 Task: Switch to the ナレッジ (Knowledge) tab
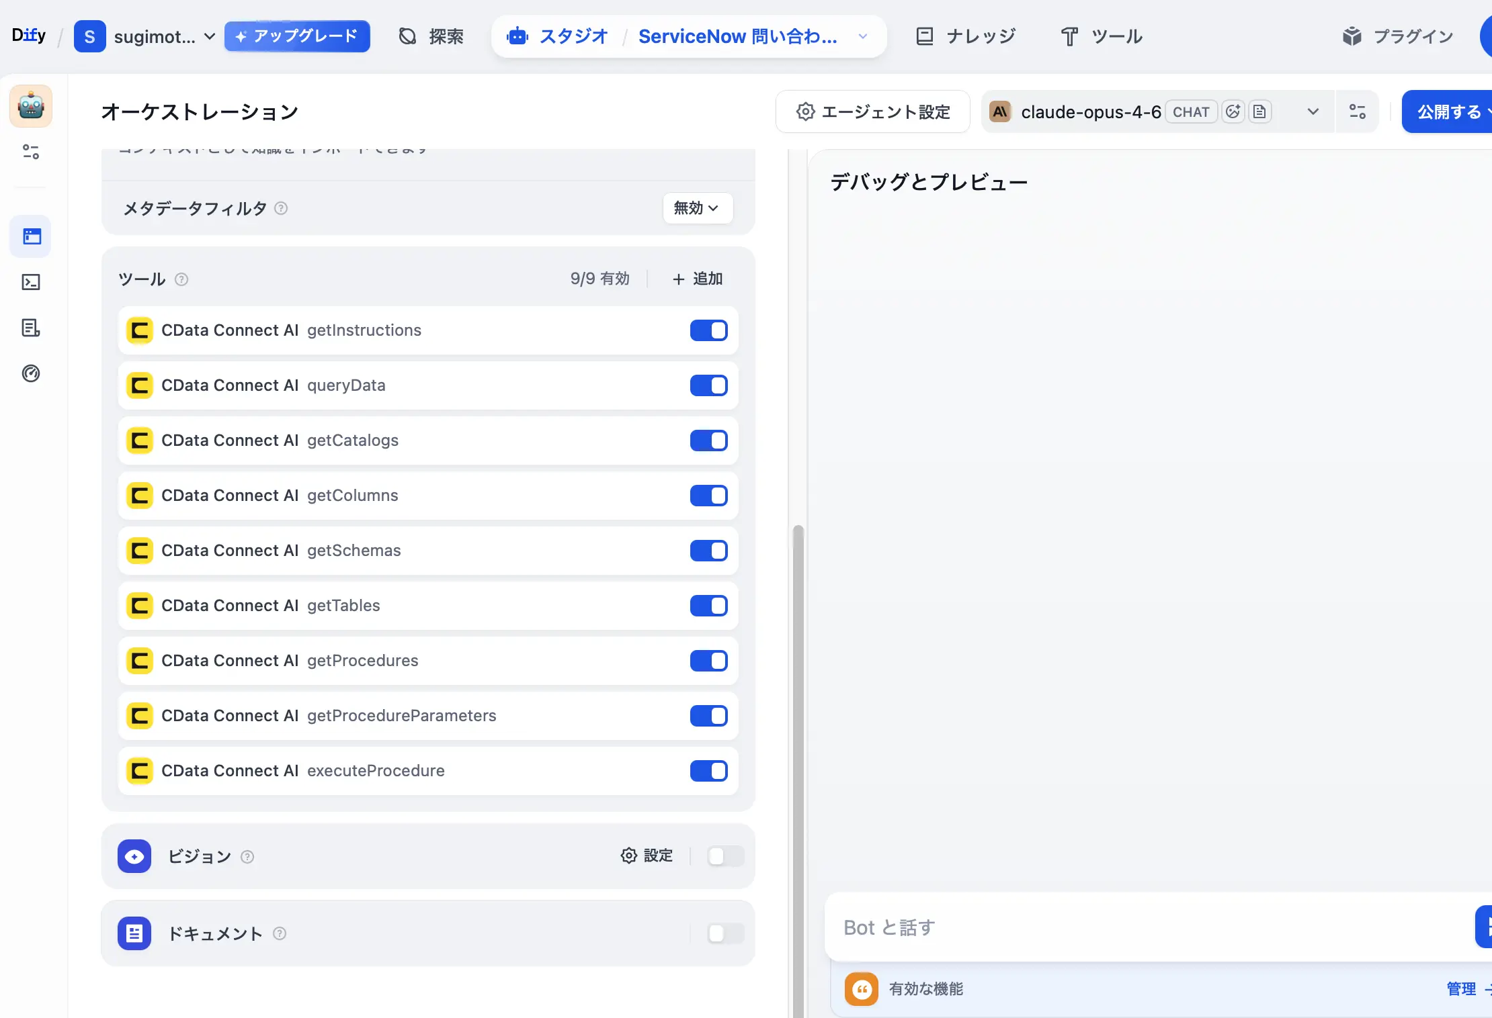(965, 36)
